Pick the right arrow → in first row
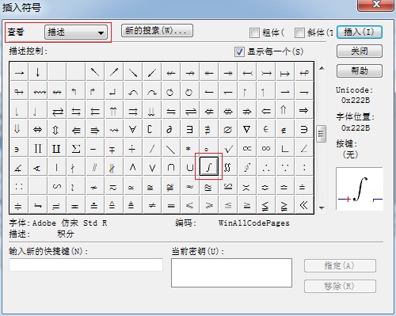Screen dimensions: 396x316 click(19, 72)
